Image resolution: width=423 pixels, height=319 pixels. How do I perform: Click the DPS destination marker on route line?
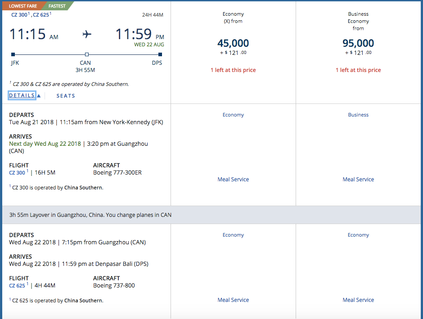160,54
